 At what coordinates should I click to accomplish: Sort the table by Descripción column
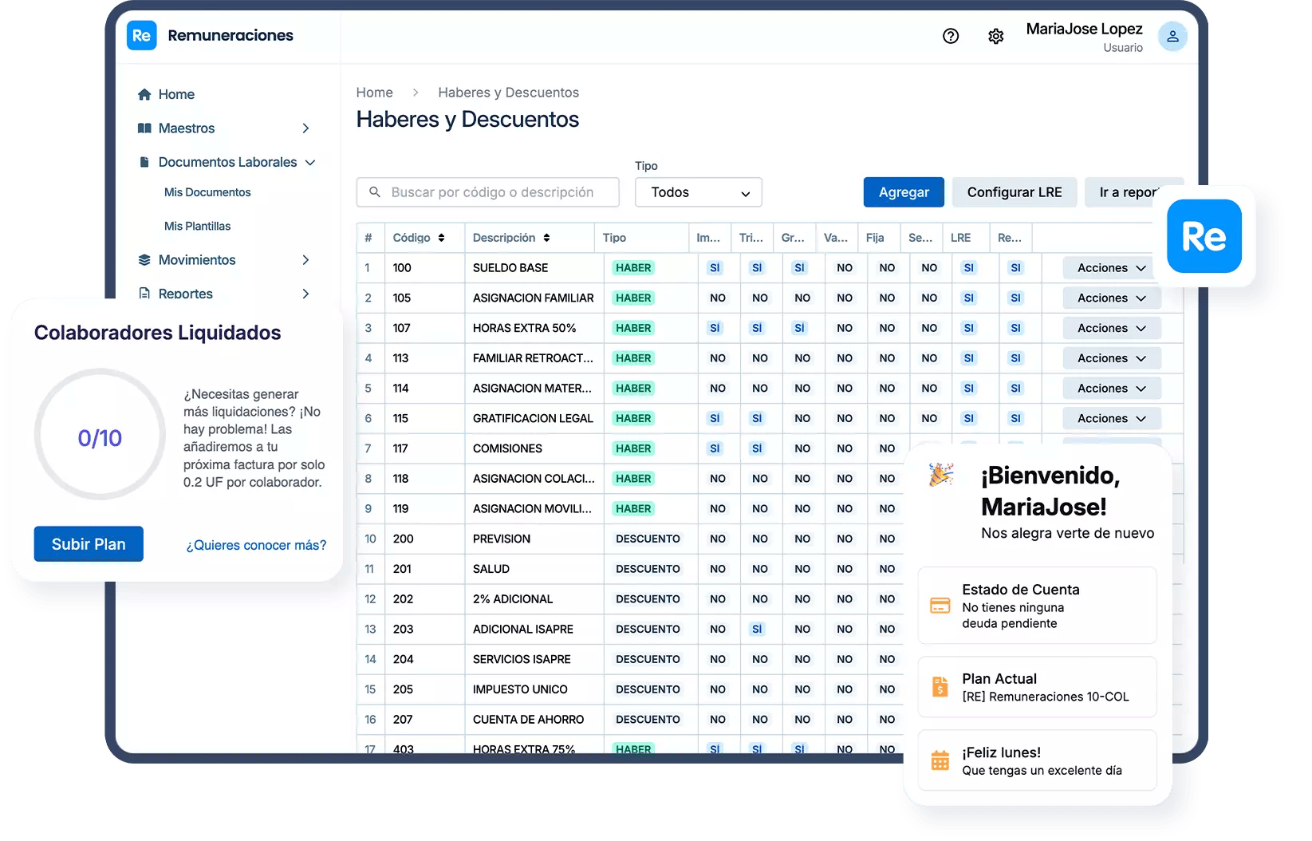(546, 238)
